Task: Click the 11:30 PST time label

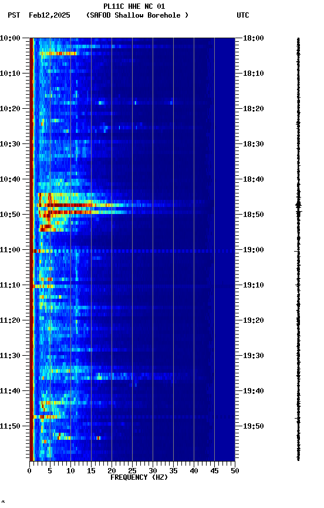Action: (10, 356)
